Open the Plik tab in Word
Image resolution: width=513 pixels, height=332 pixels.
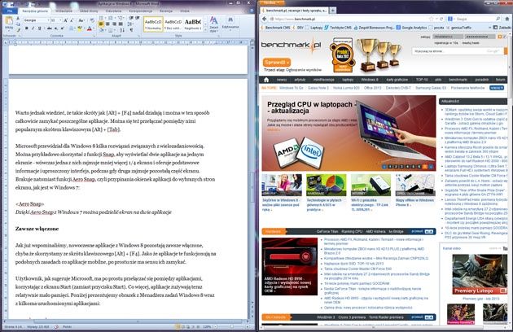point(10,11)
